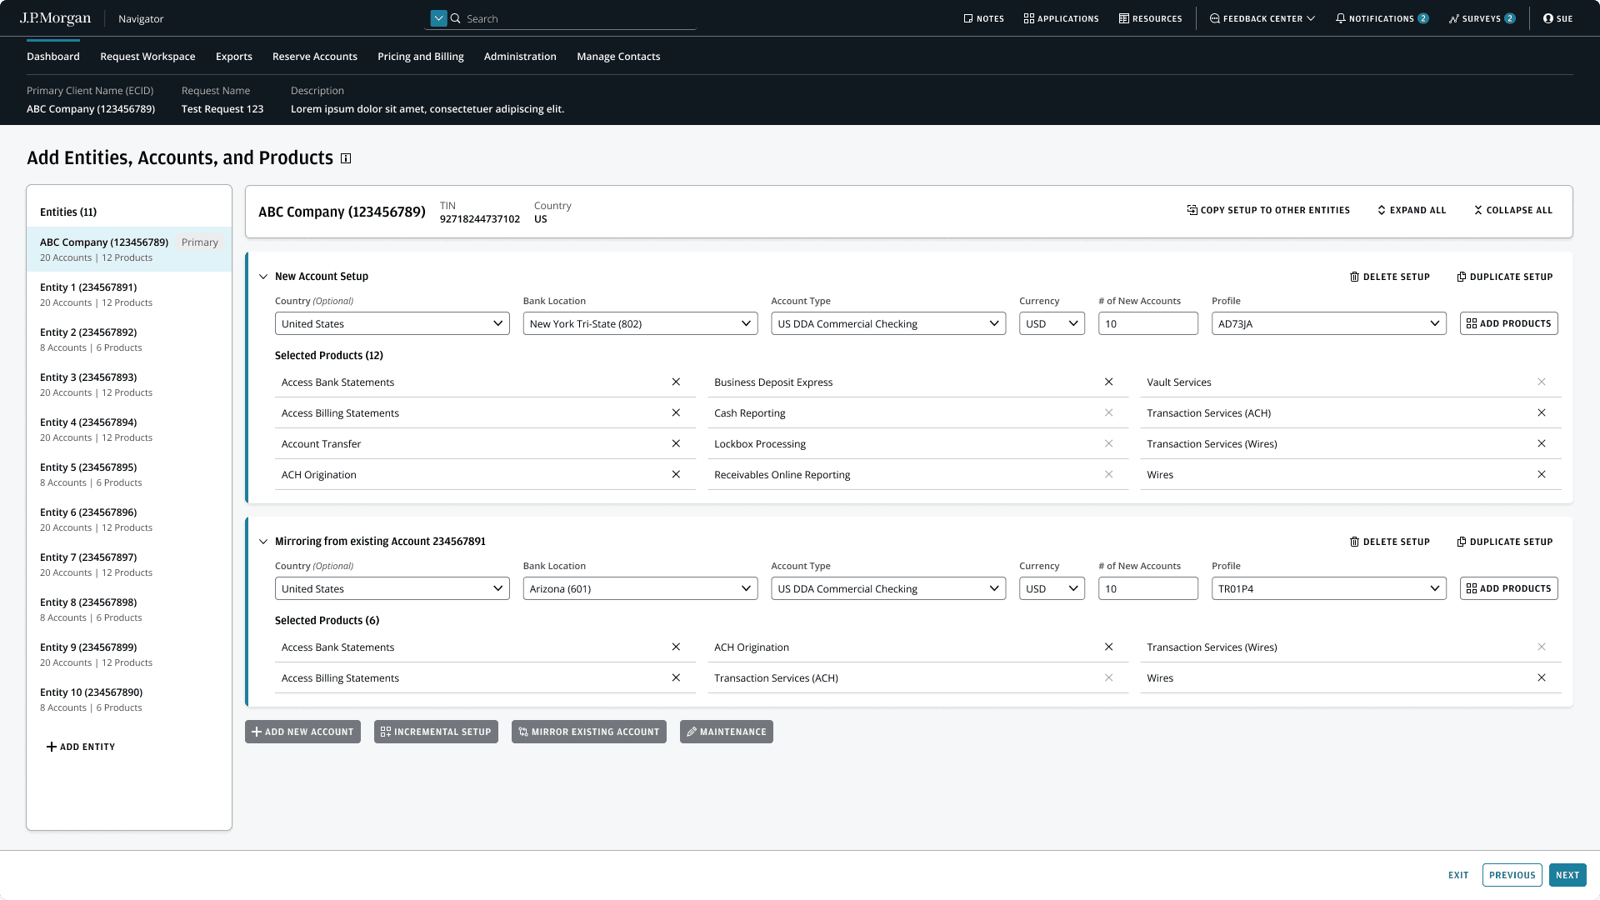Click Add Entity in entities panel
This screenshot has height=900, width=1600.
(81, 747)
